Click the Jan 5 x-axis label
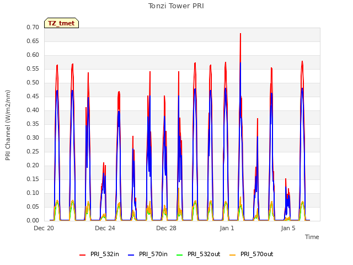The width and height of the screenshot is (353, 265). pos(288,228)
